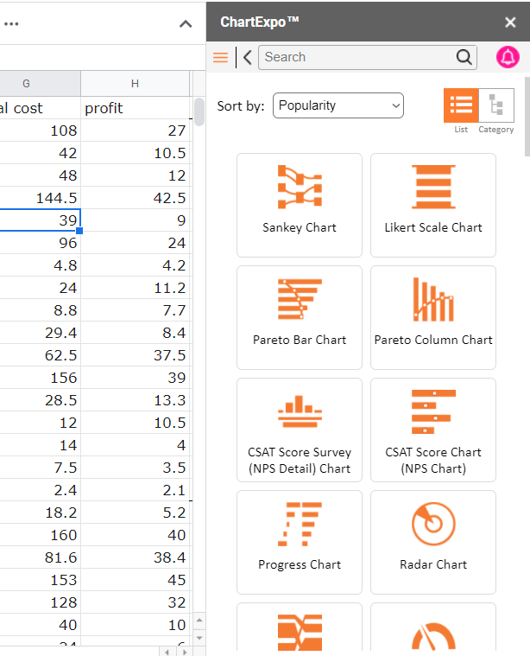This screenshot has height=656, width=530.
Task: Click the pink notification bell icon
Action: [x=508, y=57]
